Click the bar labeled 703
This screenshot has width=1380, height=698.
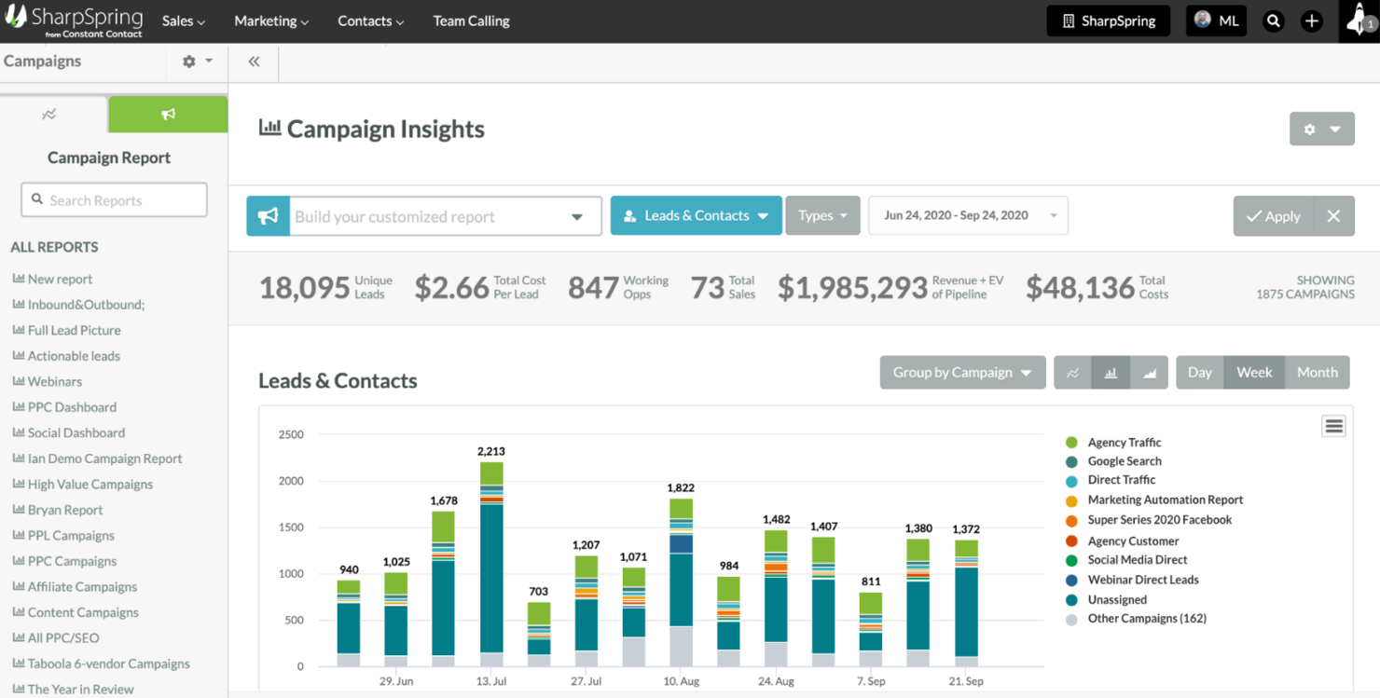click(x=539, y=634)
